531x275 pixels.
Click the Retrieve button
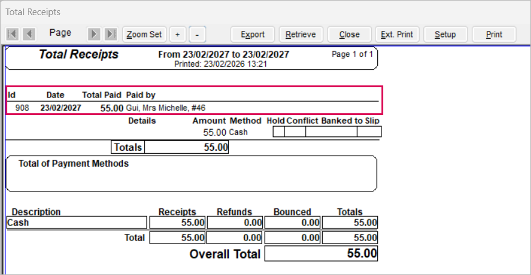click(x=300, y=35)
